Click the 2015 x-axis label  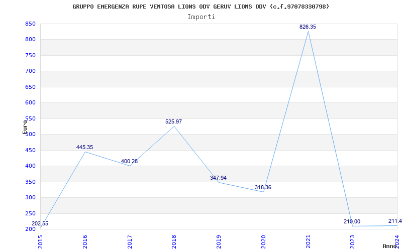(x=41, y=242)
